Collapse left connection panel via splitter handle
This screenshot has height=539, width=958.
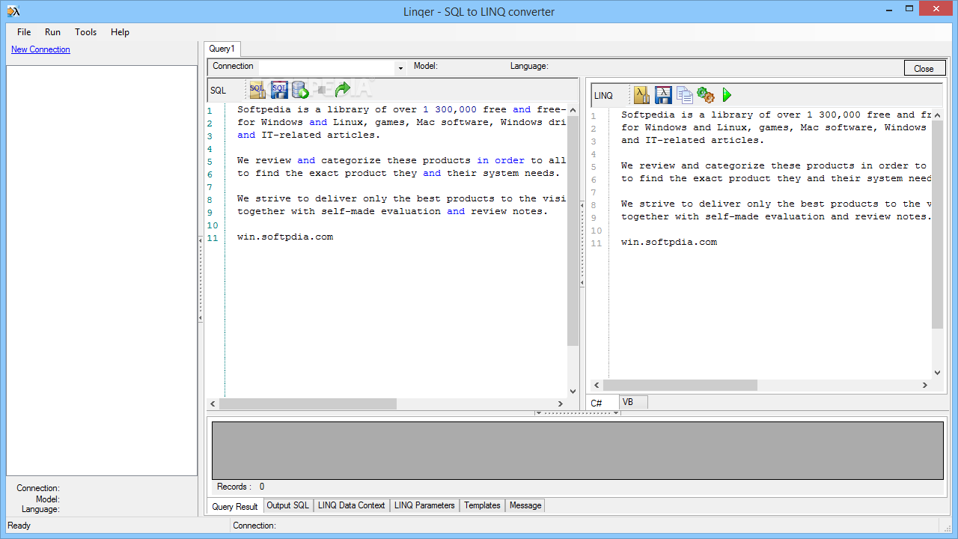[201, 278]
